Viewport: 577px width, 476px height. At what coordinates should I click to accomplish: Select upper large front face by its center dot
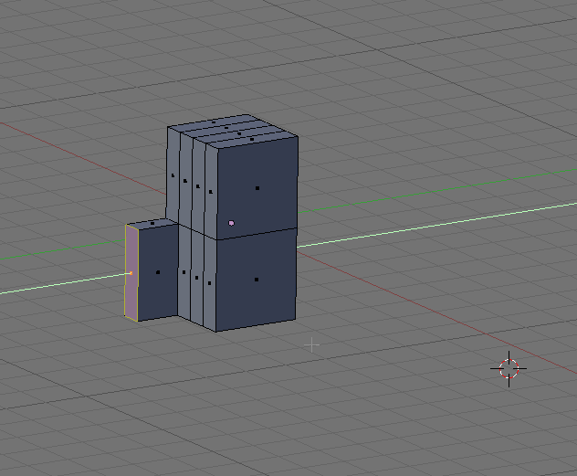pos(257,188)
